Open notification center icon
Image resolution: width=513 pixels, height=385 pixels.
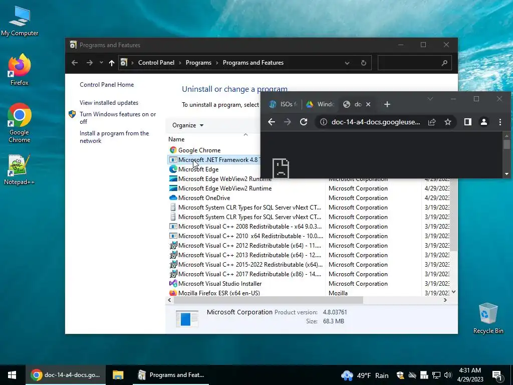(497, 375)
